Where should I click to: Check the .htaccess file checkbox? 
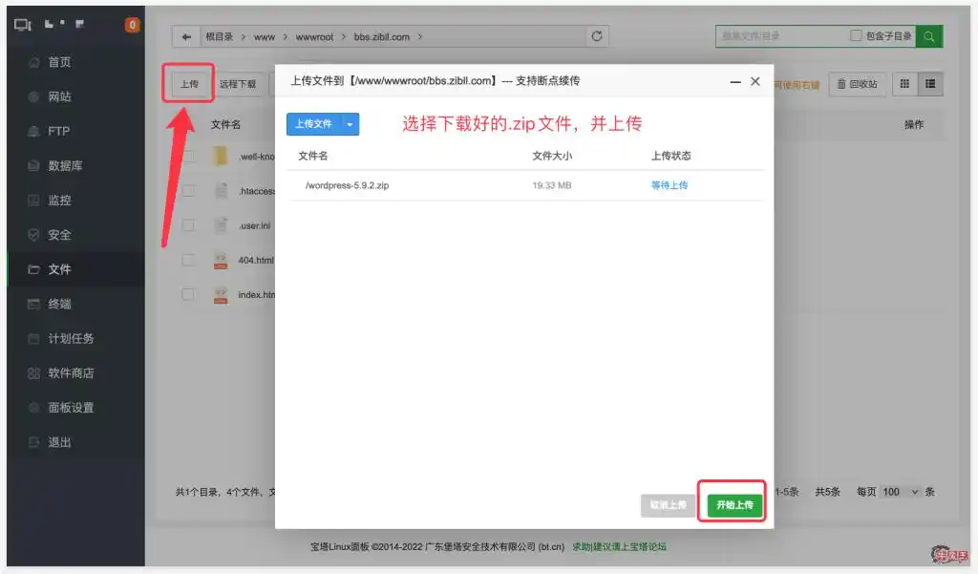(188, 191)
